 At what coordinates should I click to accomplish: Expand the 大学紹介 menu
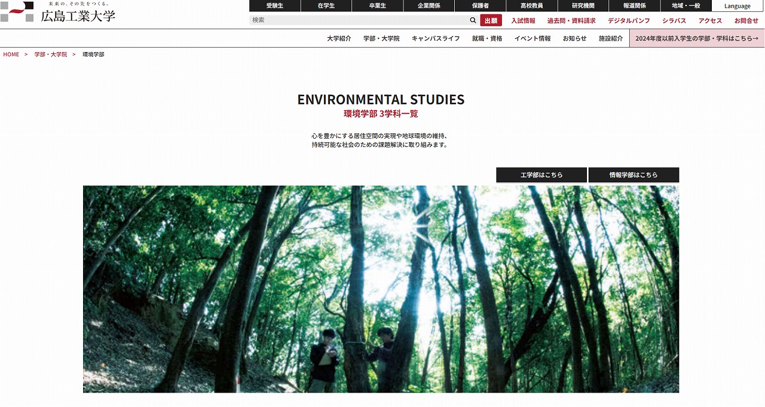(x=339, y=38)
